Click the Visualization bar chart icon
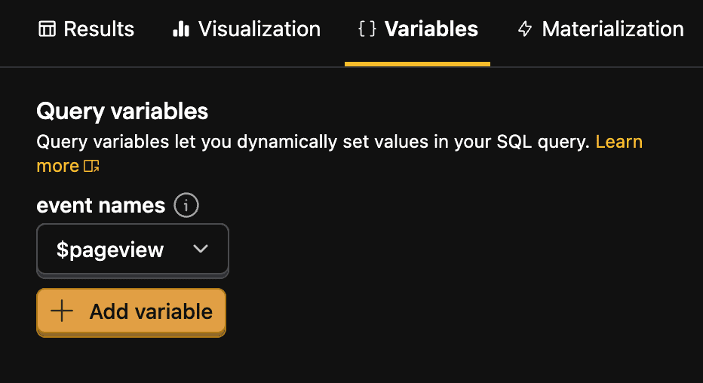 coord(180,29)
